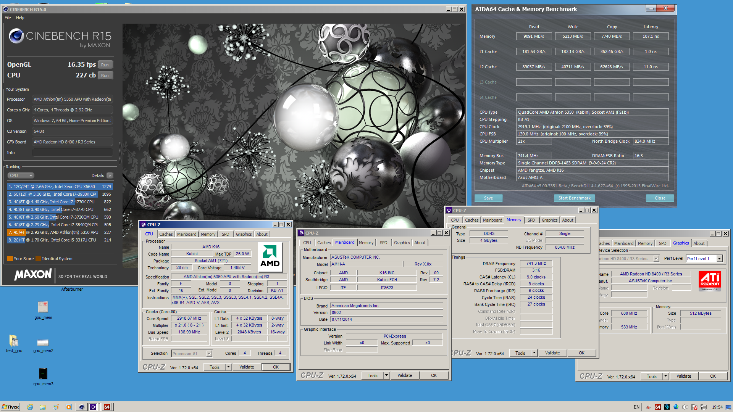Click the orange Your Score legend swatch
This screenshot has height=412, width=733.
[10, 259]
